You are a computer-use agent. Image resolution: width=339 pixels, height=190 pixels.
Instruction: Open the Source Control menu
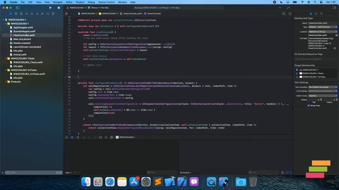coord(106,2)
